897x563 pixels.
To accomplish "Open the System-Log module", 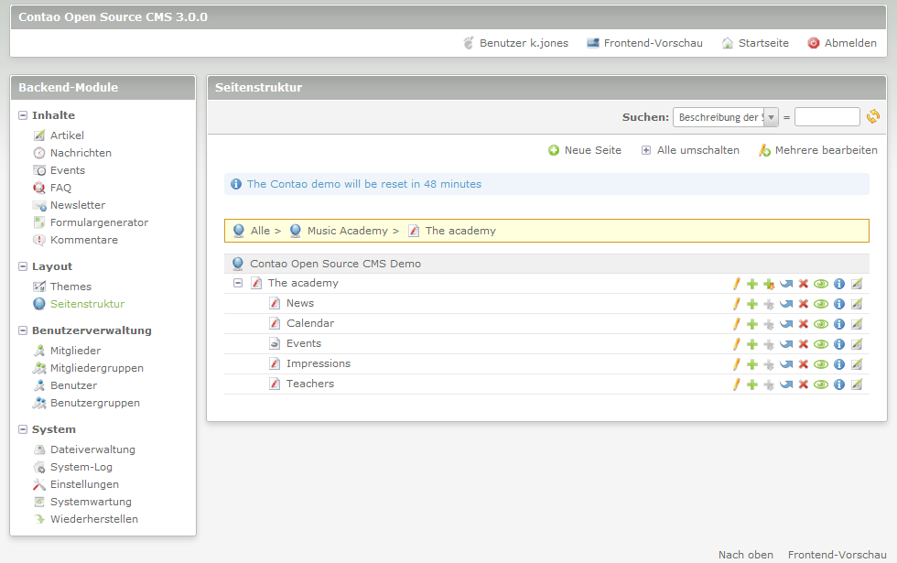I will [x=81, y=467].
